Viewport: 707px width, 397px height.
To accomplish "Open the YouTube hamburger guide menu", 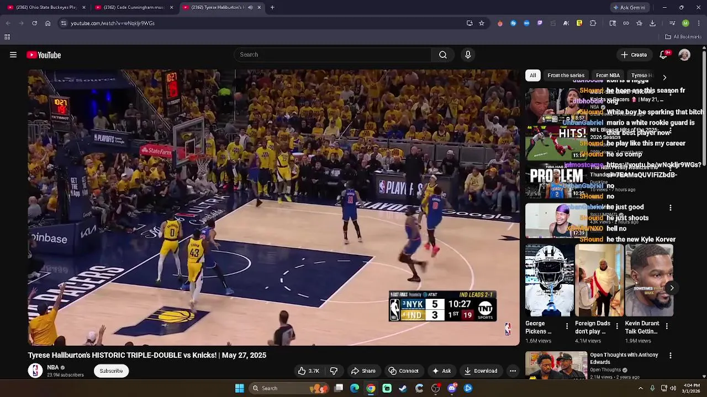I will (13, 55).
